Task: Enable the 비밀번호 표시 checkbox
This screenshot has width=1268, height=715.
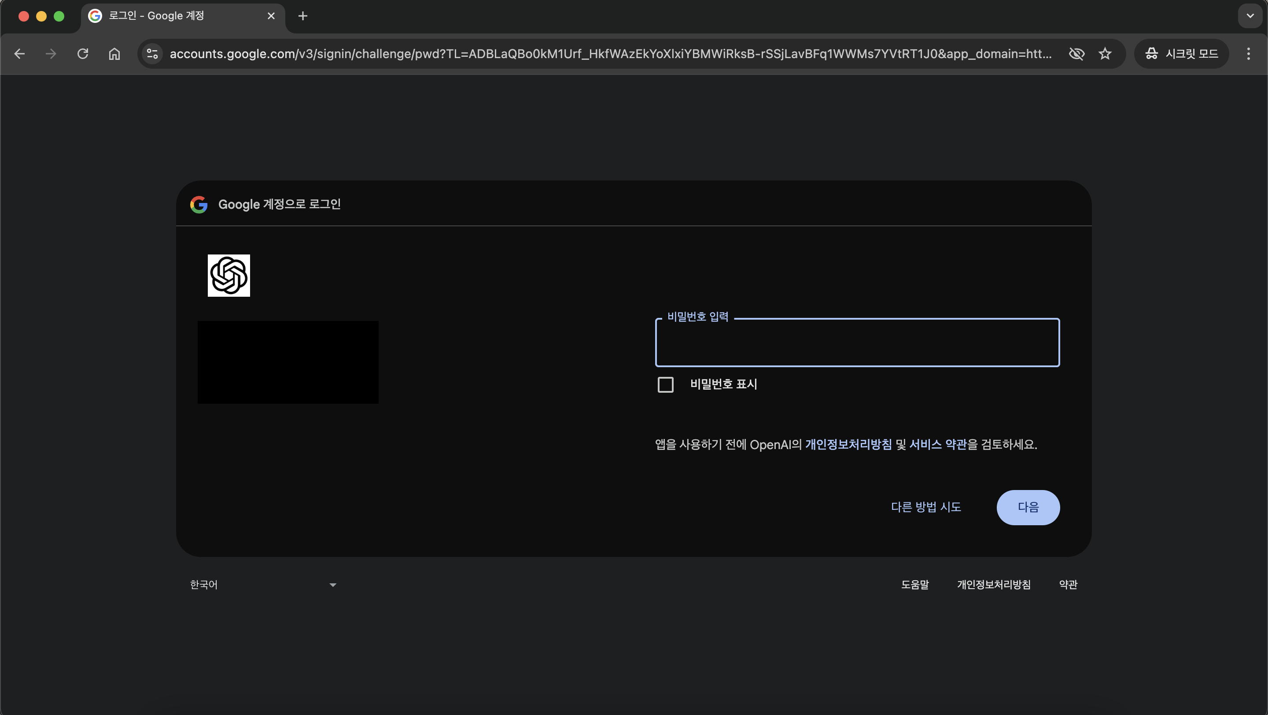Action: click(666, 384)
